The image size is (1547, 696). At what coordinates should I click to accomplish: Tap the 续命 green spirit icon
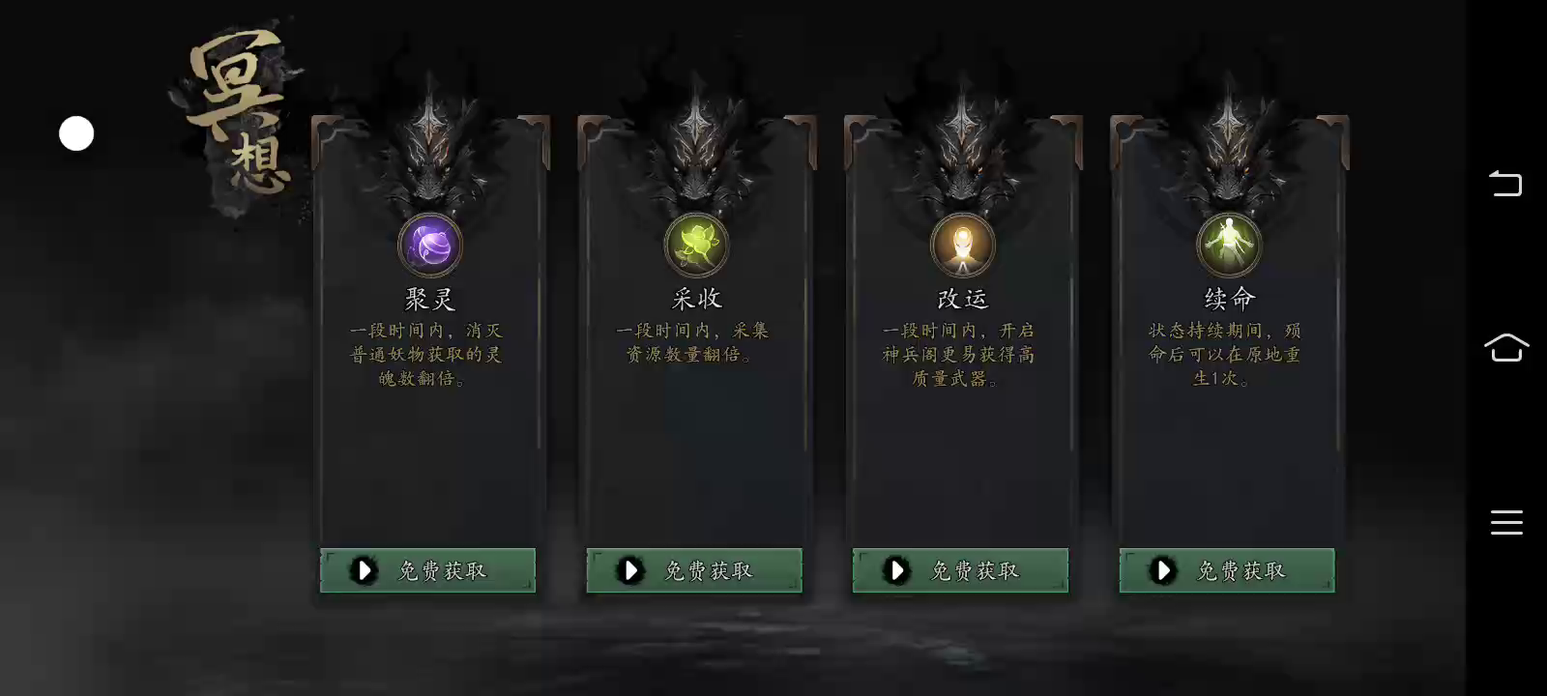pyautogui.click(x=1229, y=246)
